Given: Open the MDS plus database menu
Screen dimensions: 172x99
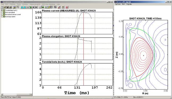Looking at the screenshot, I should click(x=48, y=4).
